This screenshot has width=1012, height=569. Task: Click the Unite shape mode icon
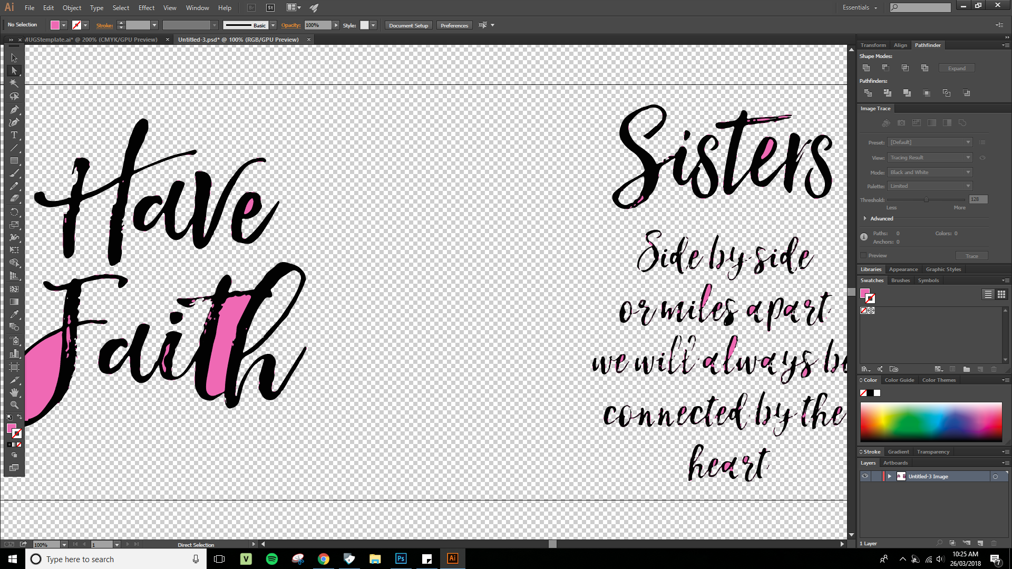click(866, 68)
